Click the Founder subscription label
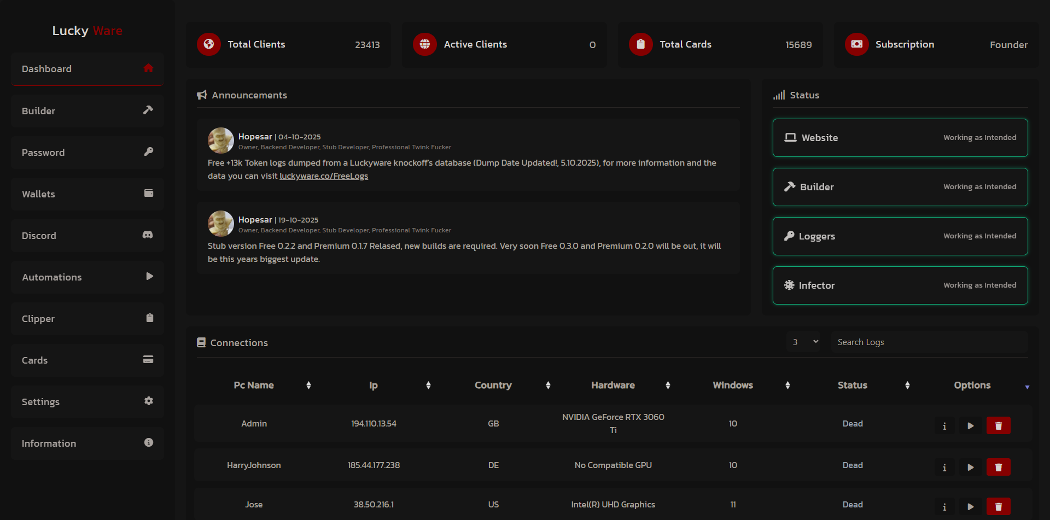The width and height of the screenshot is (1050, 520). [1008, 45]
